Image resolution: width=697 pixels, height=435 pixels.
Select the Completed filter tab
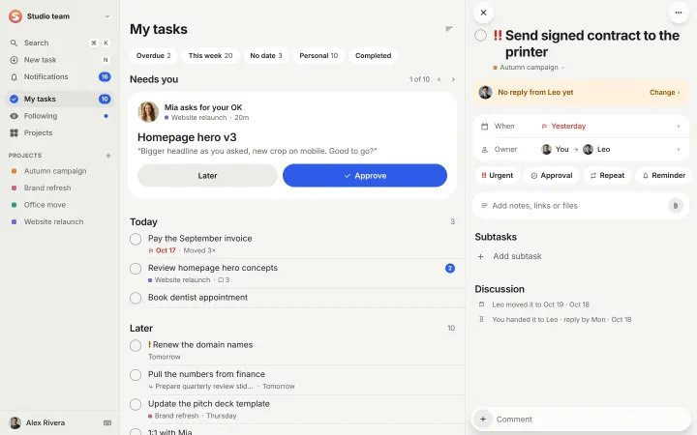click(x=373, y=55)
